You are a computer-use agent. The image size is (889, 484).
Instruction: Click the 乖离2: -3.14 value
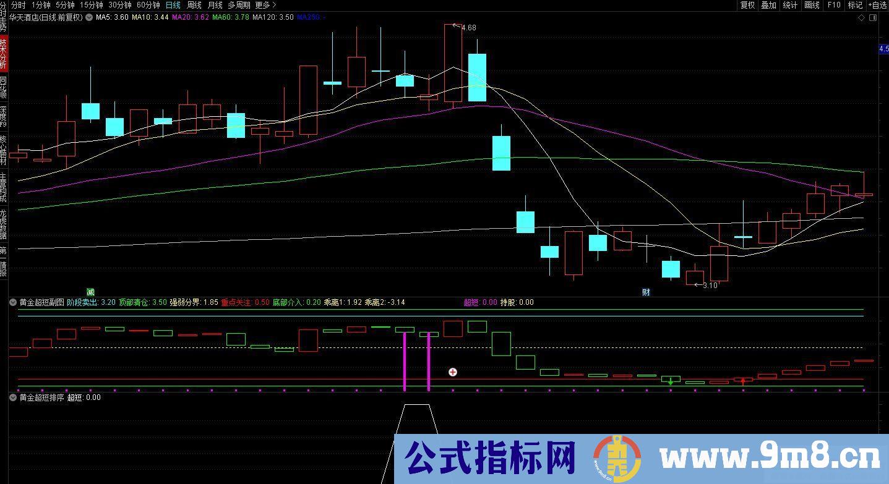(x=385, y=302)
